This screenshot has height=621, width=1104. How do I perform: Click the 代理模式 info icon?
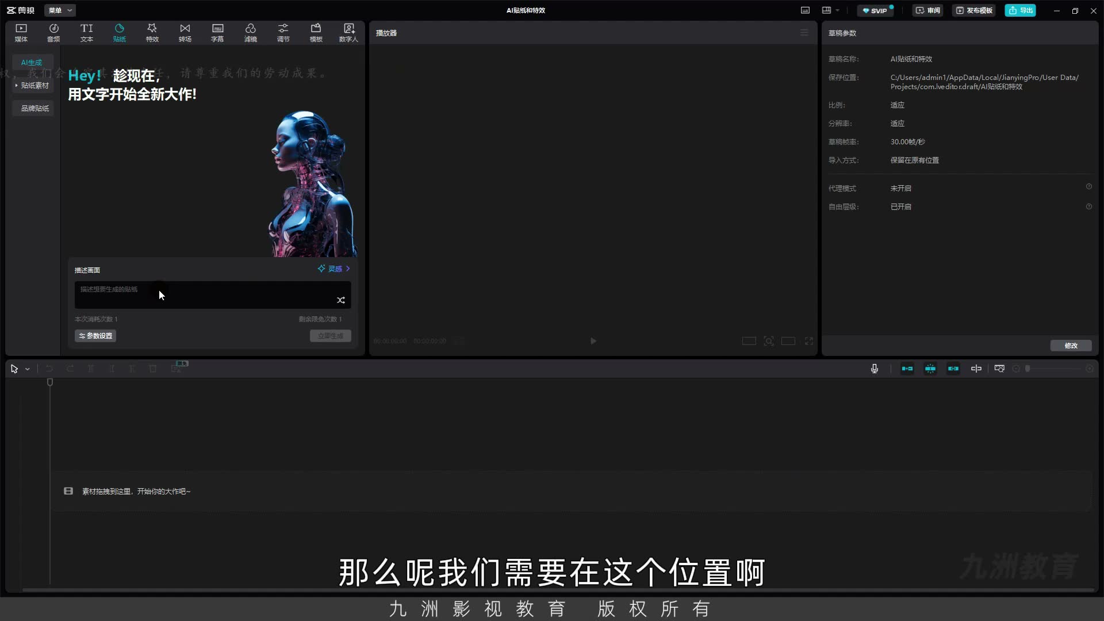[x=1088, y=187]
